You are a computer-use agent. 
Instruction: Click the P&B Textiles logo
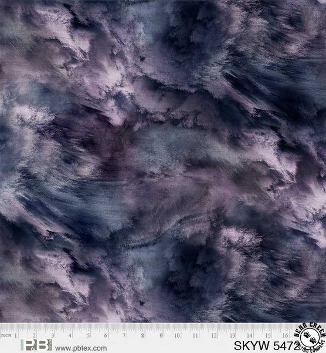coord(36,345)
